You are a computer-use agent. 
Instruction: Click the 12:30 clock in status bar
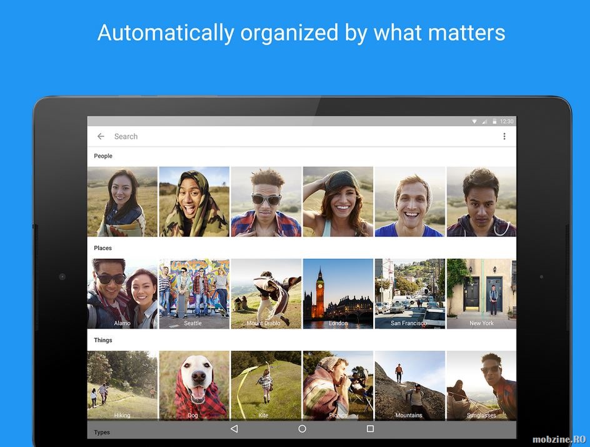click(x=506, y=121)
